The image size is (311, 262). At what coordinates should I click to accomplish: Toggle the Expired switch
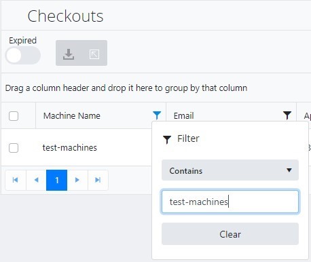pos(23,56)
